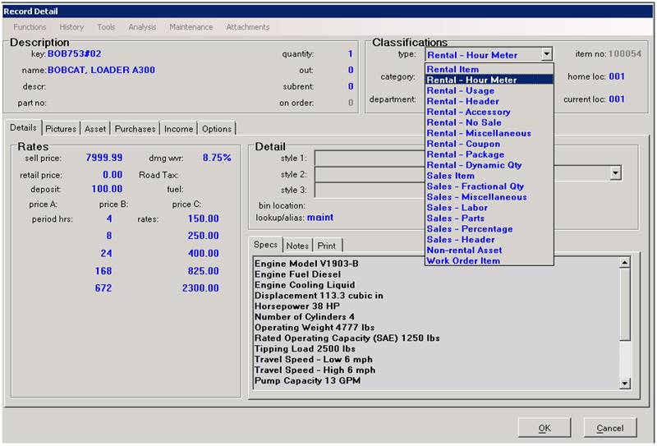Open the Functions menu
This screenshot has height=446, width=657.
pos(30,27)
